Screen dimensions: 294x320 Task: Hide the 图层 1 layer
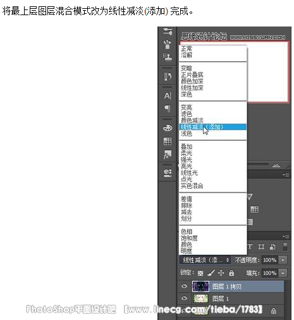pyautogui.click(x=184, y=299)
